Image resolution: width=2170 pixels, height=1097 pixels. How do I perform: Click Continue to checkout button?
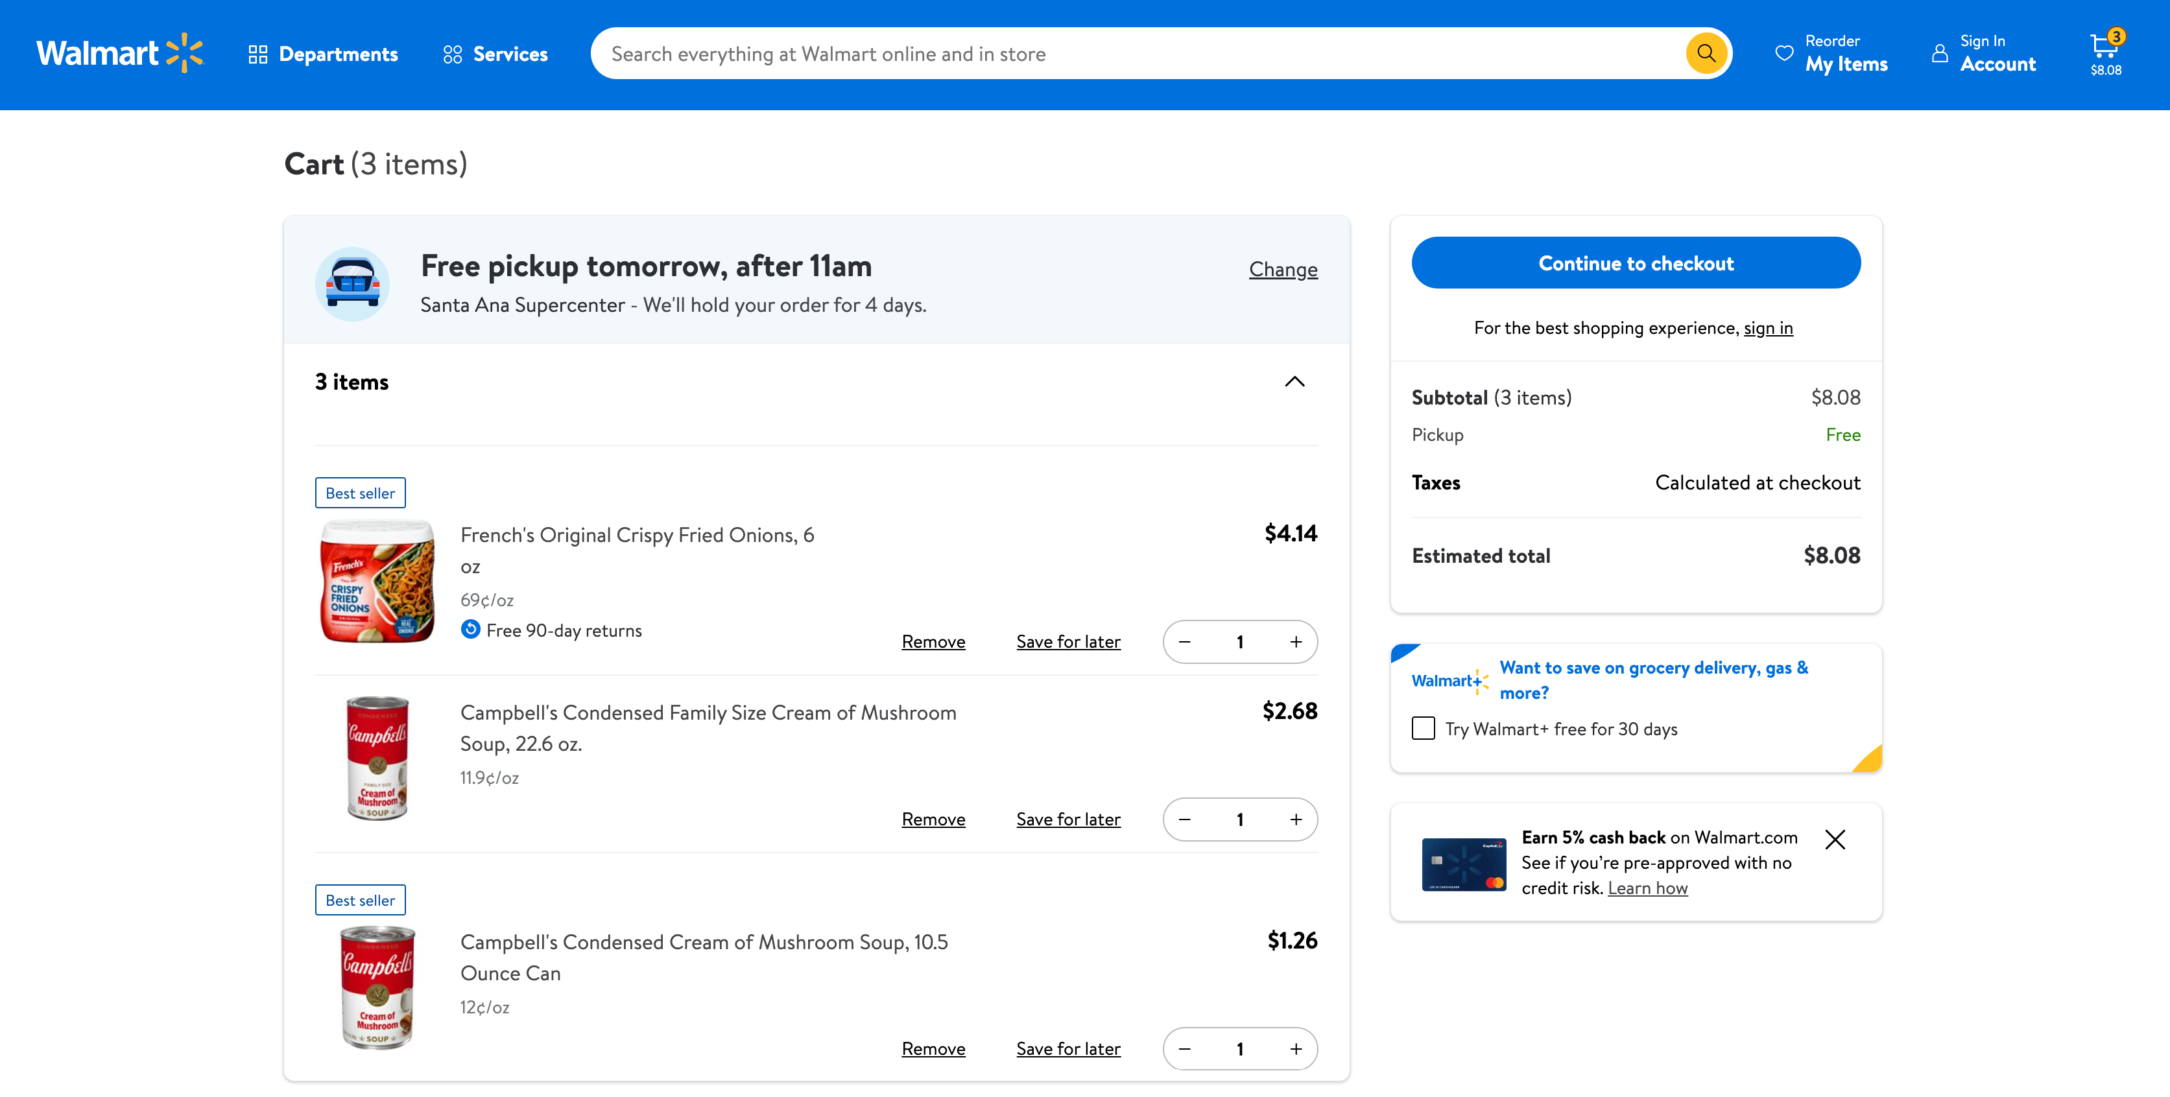1636,263
